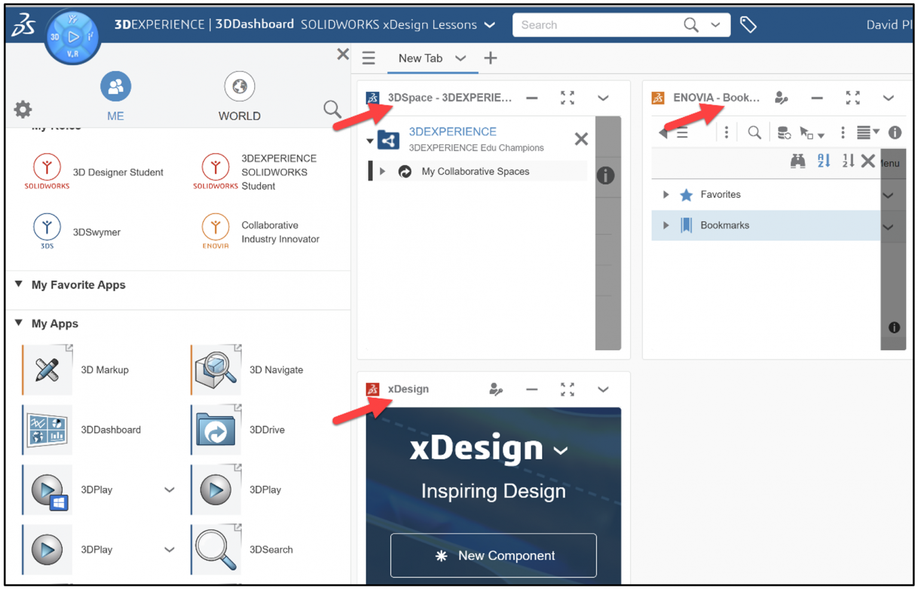Open the SOLIDWORKS xDesign Lessons dashboard menu
This screenshot has width=918, height=589.
(x=489, y=25)
